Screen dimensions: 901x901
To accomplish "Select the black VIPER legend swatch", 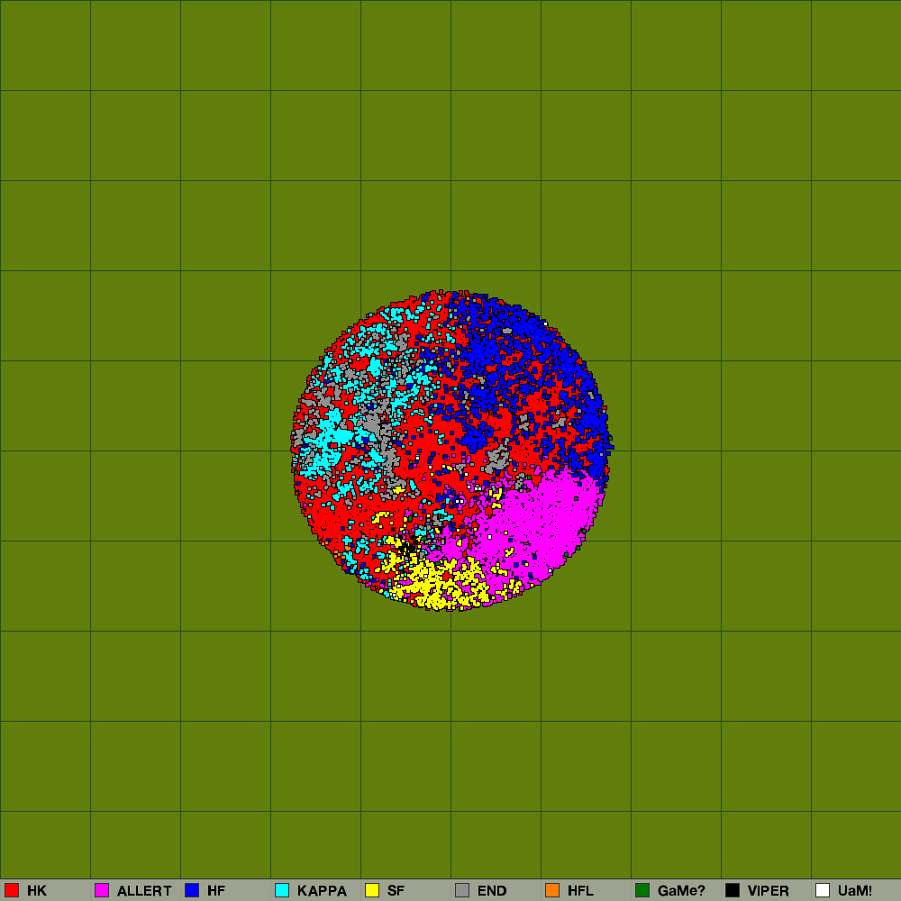I will pos(733,890).
